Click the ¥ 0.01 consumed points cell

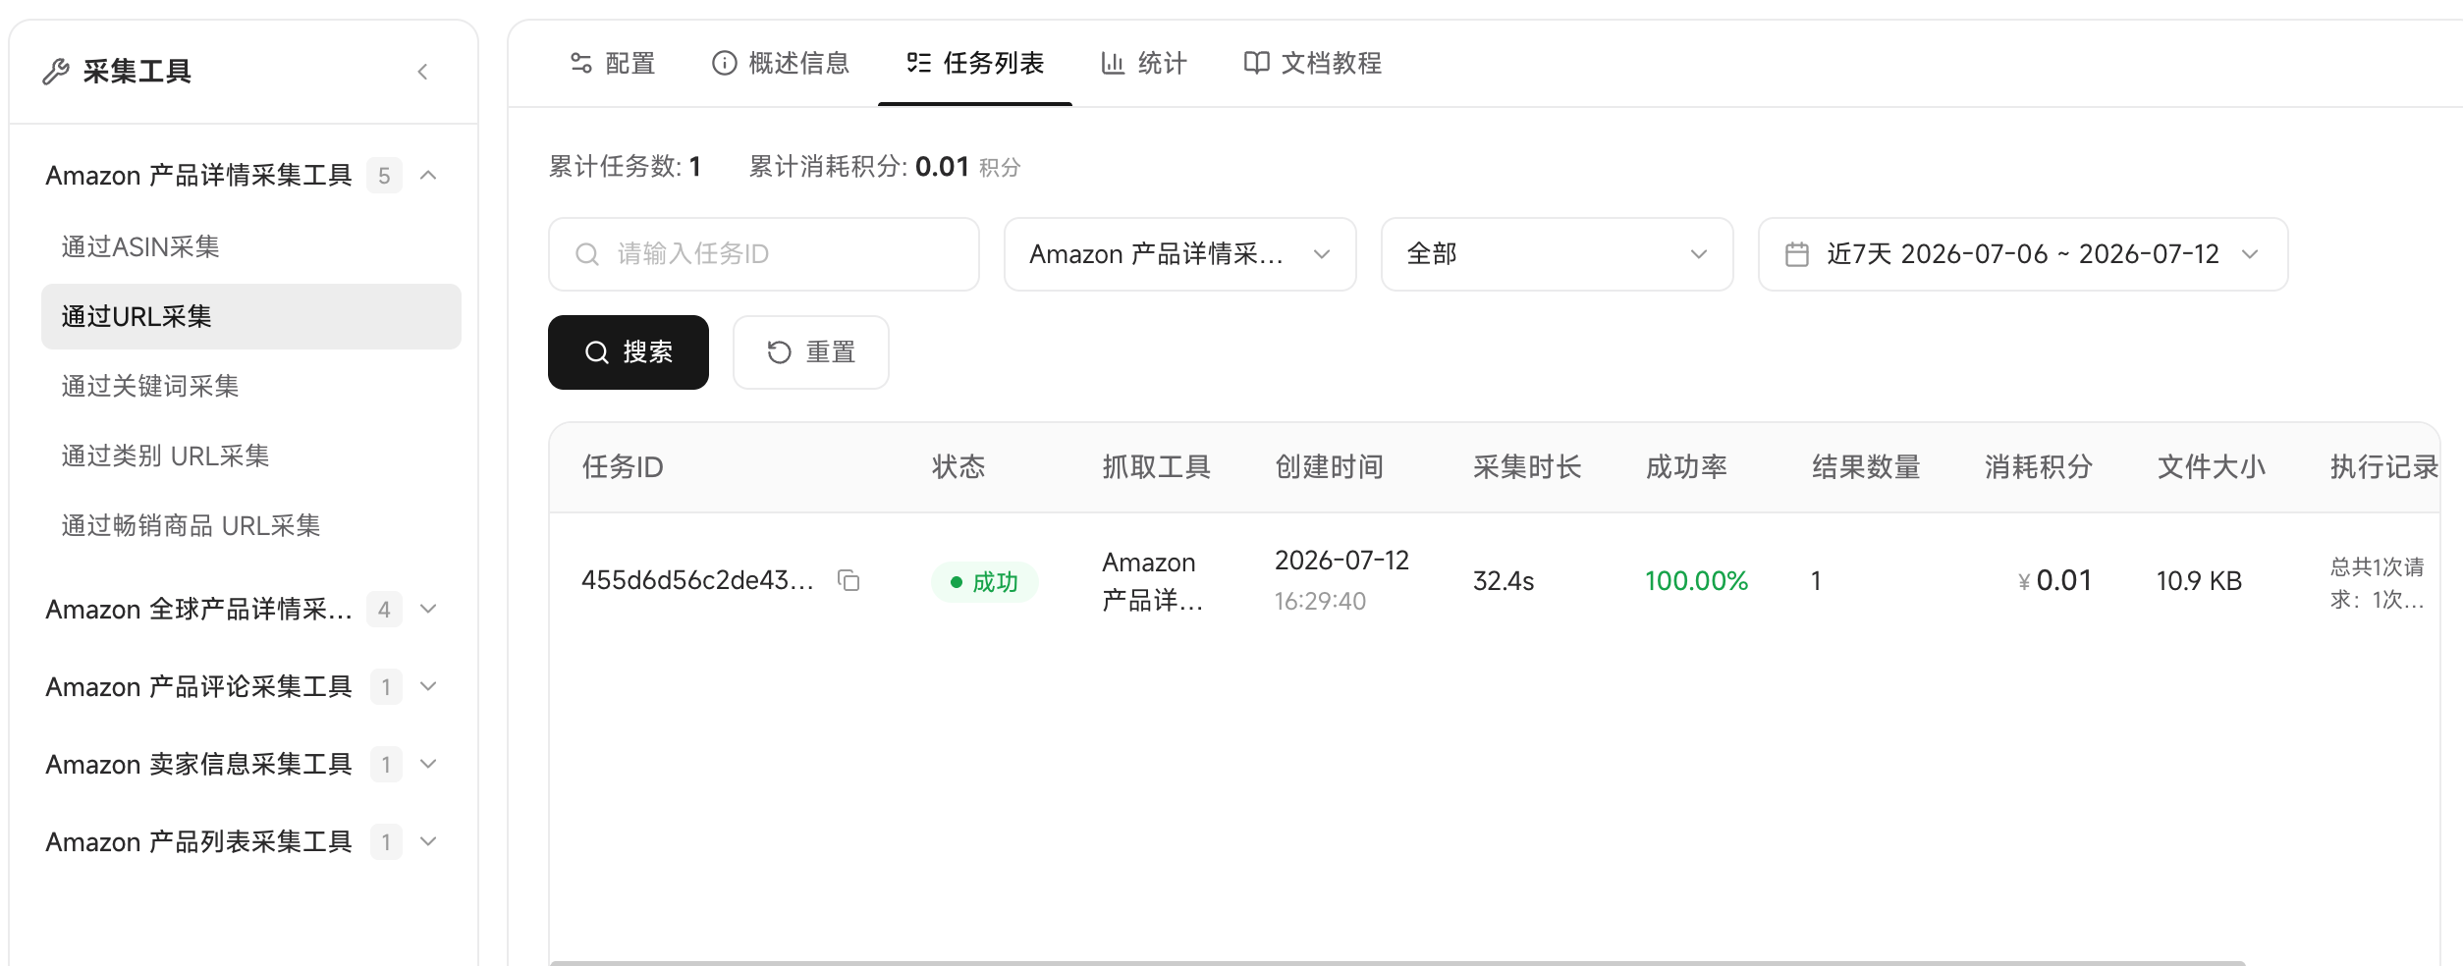2054,581
